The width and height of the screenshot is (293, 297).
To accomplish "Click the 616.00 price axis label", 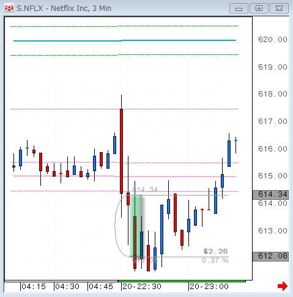I will pos(273,149).
